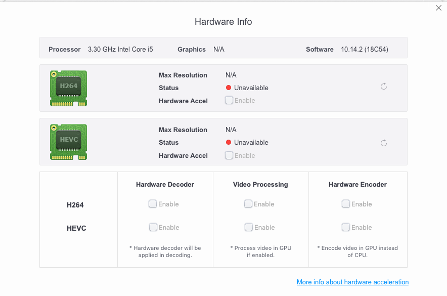
Task: Click the H264 chip icon
Action: [68, 89]
